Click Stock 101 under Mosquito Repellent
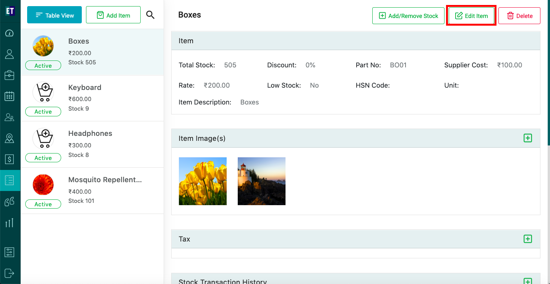 pos(81,201)
